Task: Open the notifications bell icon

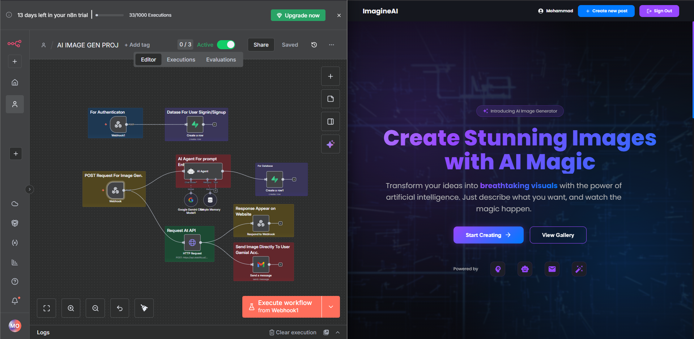Action: click(x=15, y=301)
